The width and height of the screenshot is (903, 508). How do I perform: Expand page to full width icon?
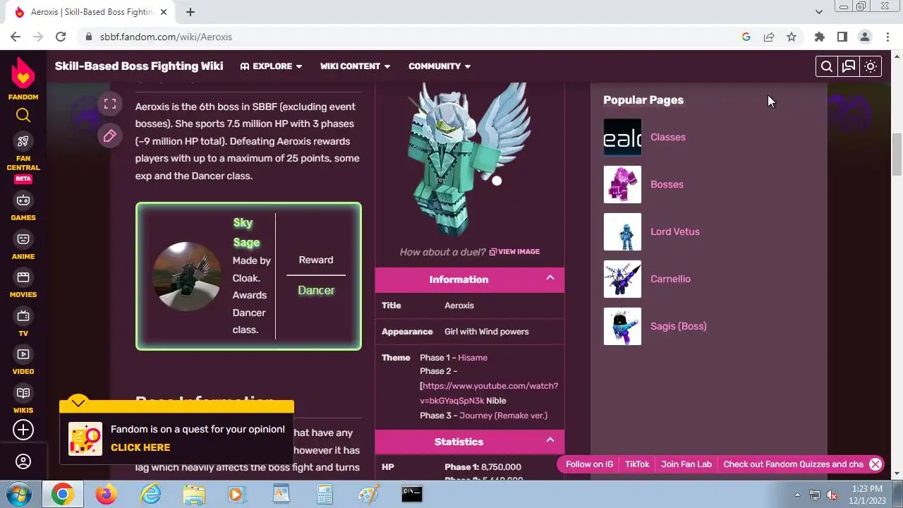point(109,105)
